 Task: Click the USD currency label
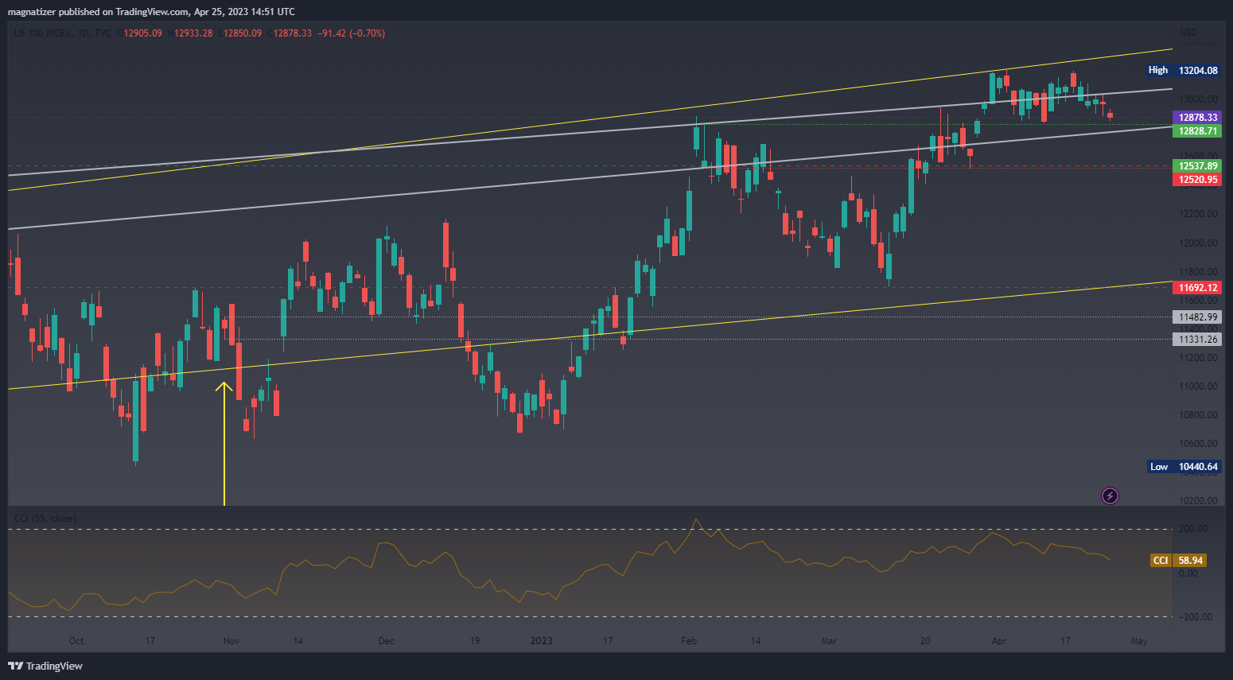[x=1188, y=33]
